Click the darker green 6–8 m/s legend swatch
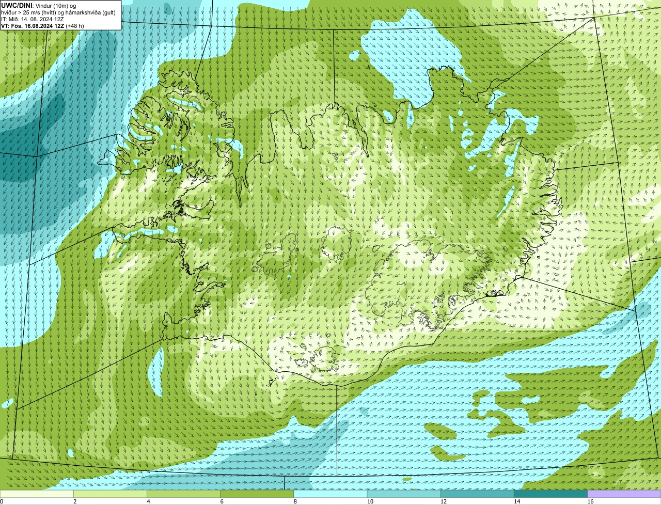 pyautogui.click(x=257, y=494)
